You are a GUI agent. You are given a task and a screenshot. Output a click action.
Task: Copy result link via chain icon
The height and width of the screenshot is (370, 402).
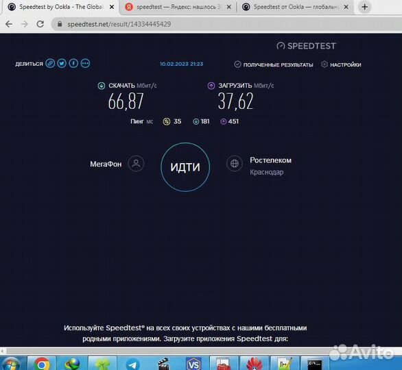coord(50,63)
